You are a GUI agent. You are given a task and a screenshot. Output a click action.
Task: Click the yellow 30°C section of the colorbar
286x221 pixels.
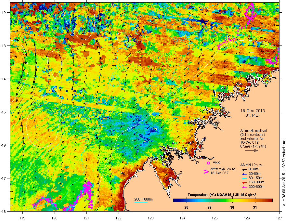click(232, 201)
